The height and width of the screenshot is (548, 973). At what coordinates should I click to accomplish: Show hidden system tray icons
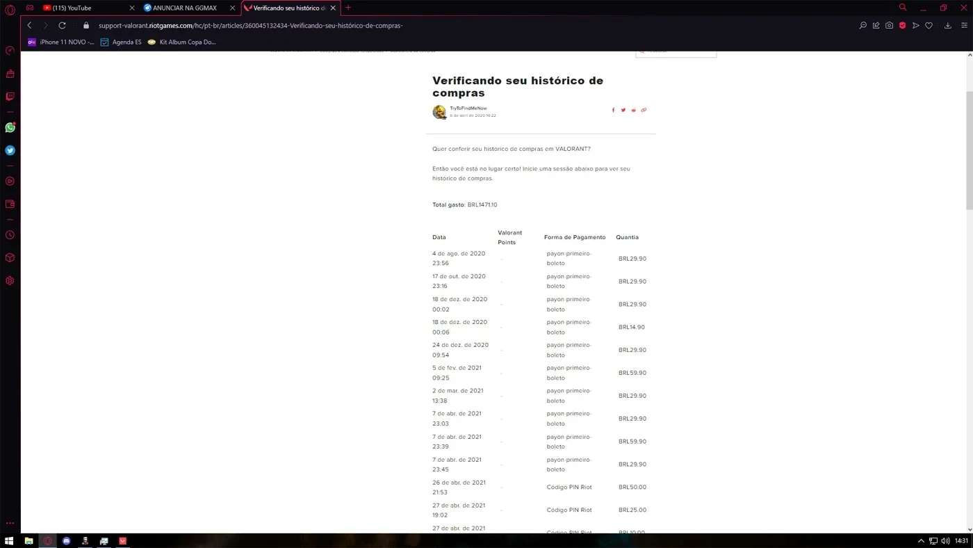pyautogui.click(x=922, y=540)
